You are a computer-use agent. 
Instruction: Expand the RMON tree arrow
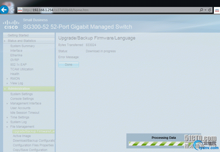point(7,79)
